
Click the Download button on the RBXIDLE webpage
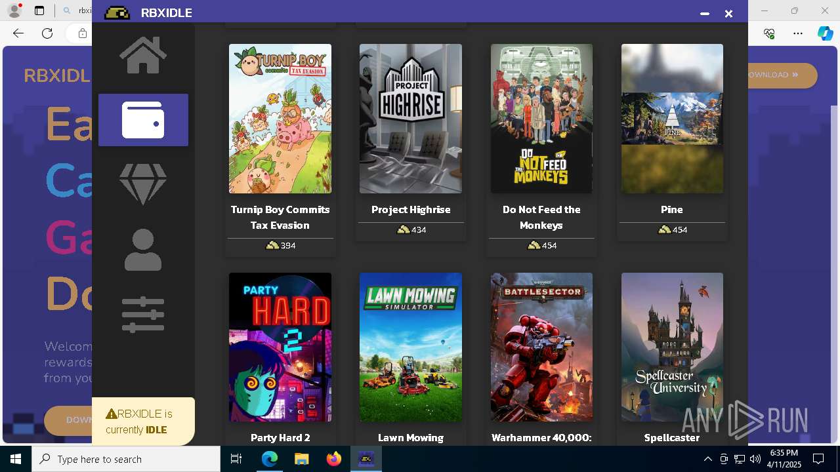[782, 75]
